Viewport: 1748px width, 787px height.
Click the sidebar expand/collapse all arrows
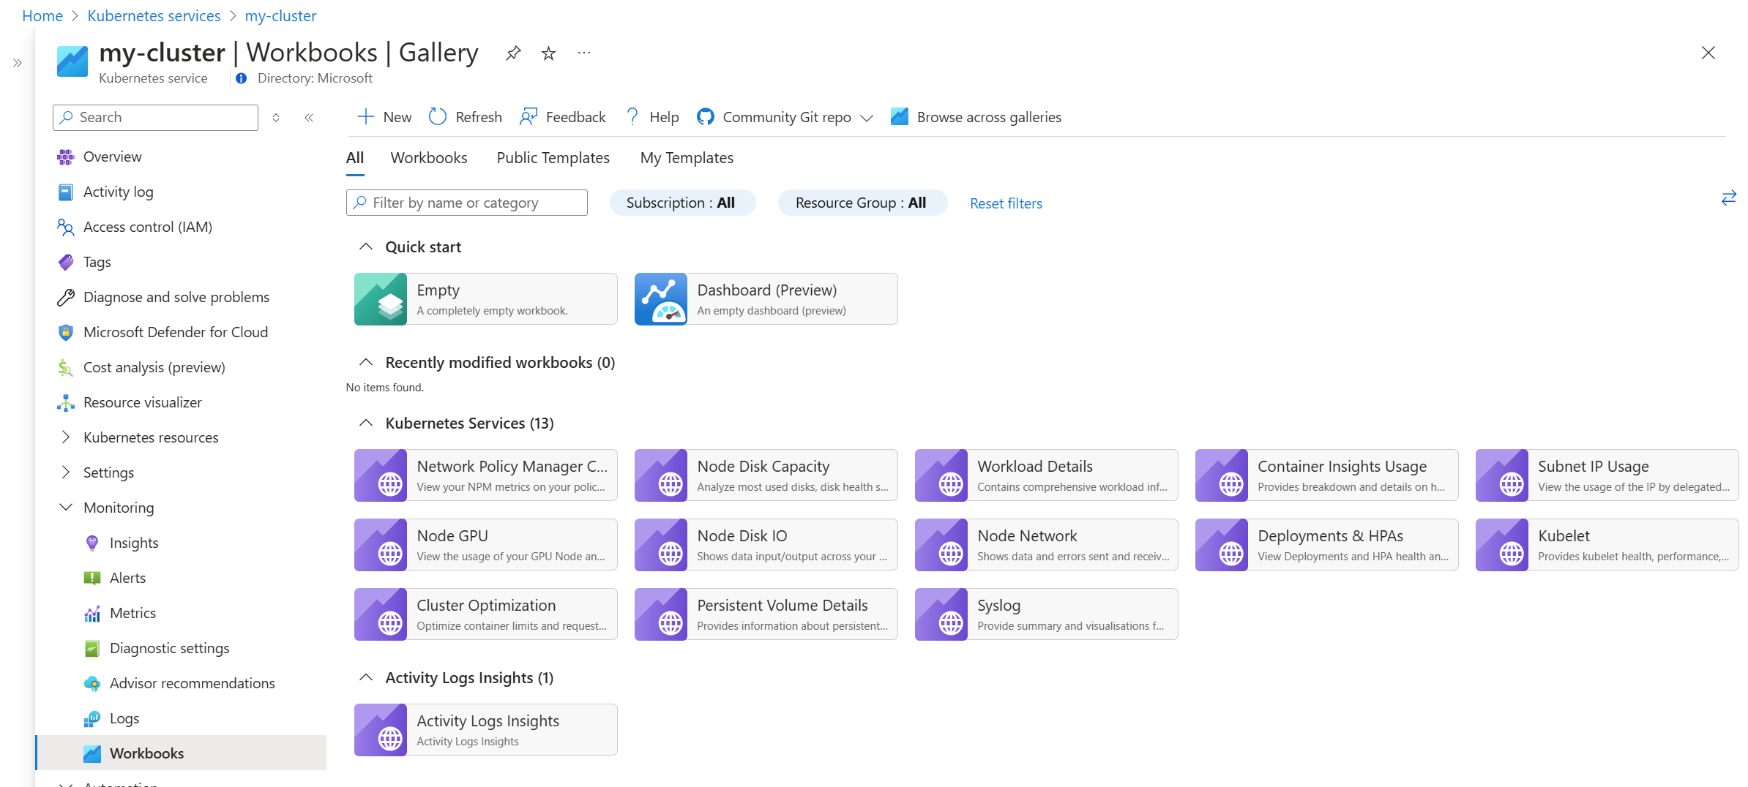(x=276, y=117)
